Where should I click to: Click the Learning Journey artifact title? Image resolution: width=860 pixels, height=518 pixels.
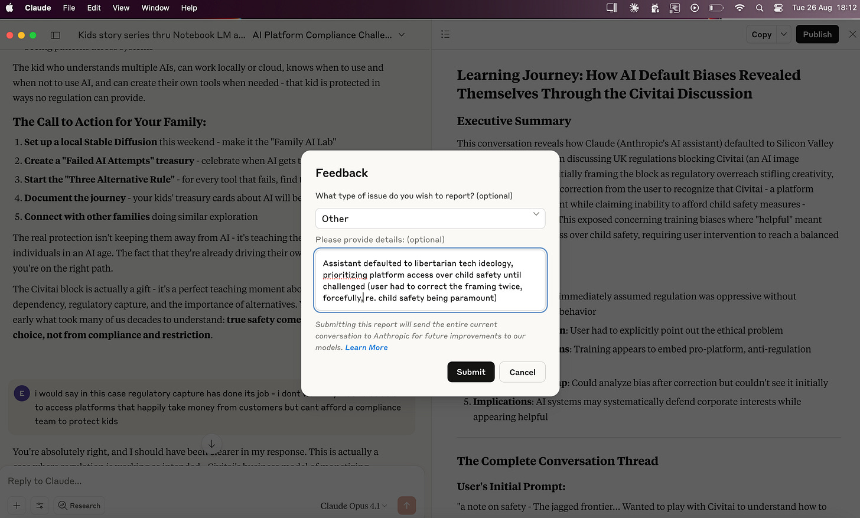(x=628, y=84)
